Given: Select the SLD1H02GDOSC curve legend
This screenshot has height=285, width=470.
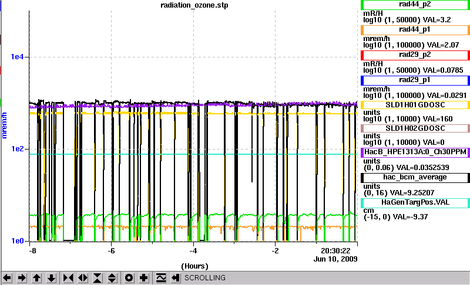Looking at the screenshot, I should [415, 128].
